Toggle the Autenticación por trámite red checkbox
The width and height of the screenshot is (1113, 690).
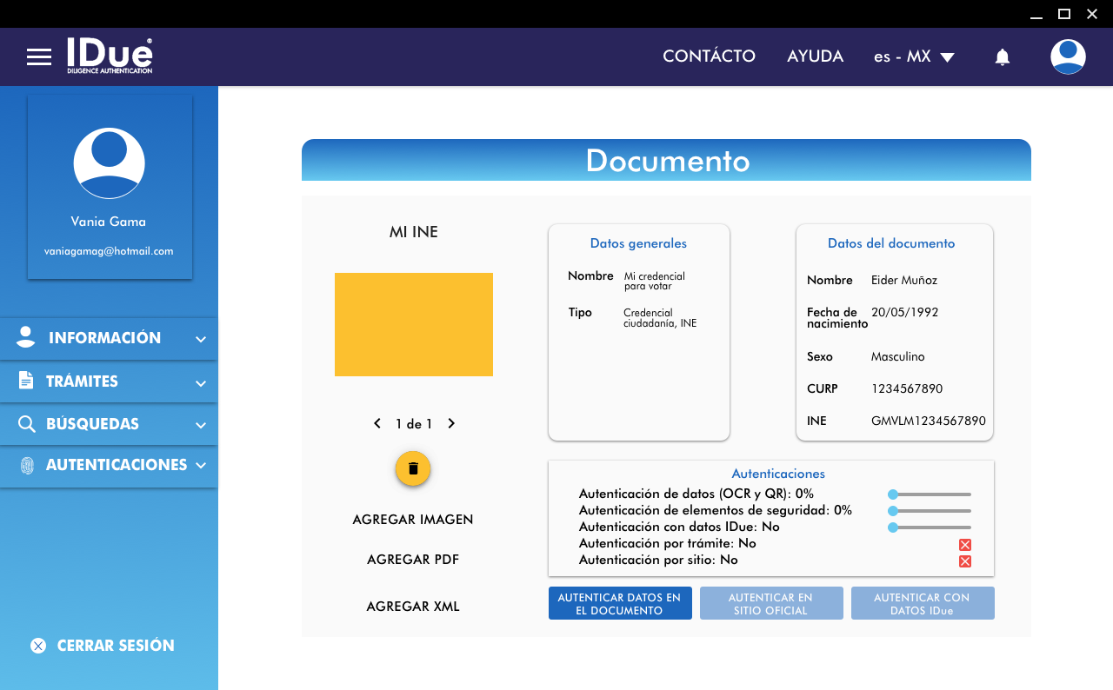point(964,545)
